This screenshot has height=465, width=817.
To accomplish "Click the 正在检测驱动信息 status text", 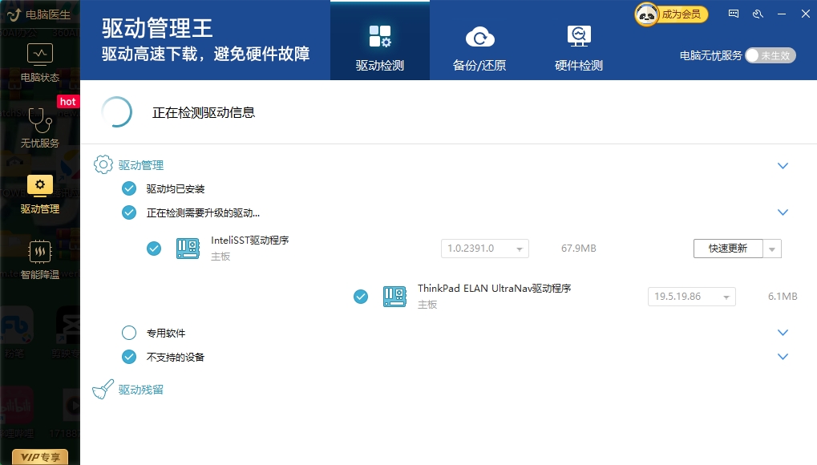I will [203, 112].
